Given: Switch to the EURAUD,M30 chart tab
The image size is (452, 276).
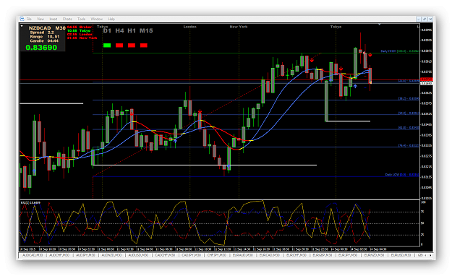Looking at the screenshot, I should click(243, 255).
